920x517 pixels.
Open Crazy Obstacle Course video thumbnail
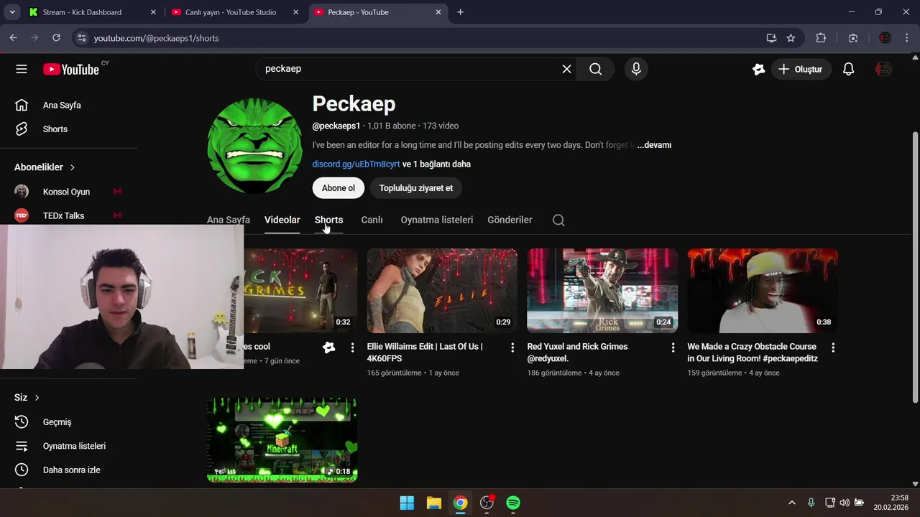(763, 290)
